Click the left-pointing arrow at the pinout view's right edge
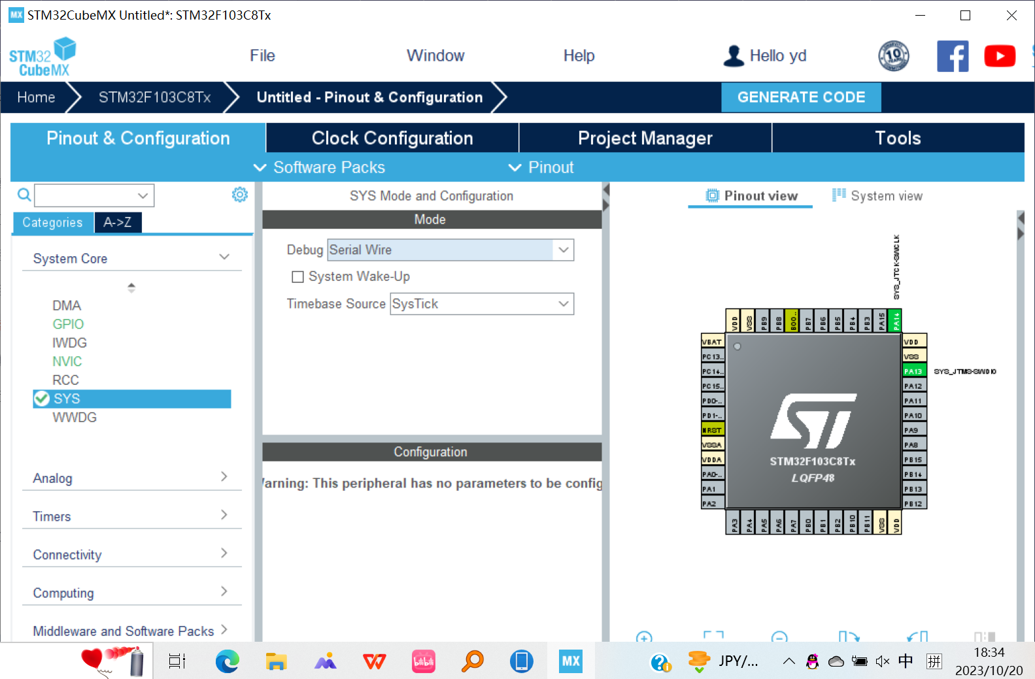Viewport: 1035px width, 679px height. click(1021, 218)
